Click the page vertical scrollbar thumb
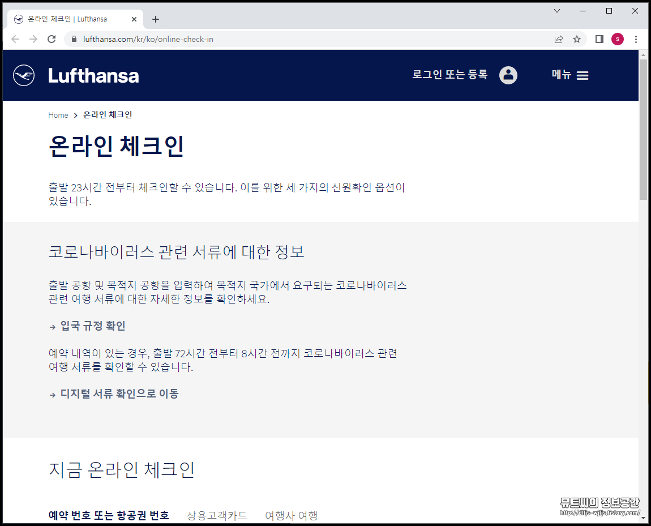The image size is (651, 526). pos(643,130)
